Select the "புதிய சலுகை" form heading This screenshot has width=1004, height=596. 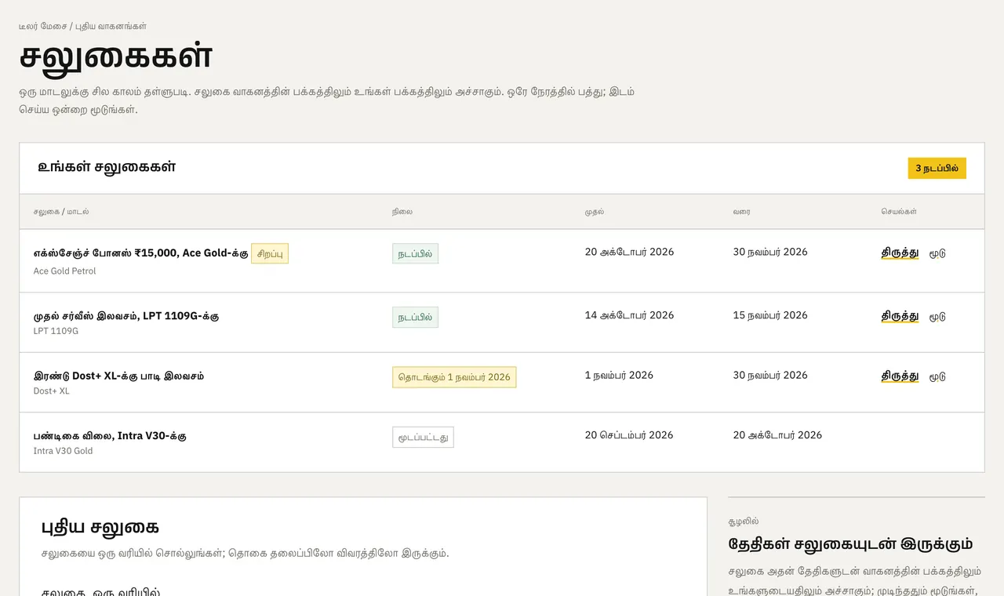tap(100, 527)
